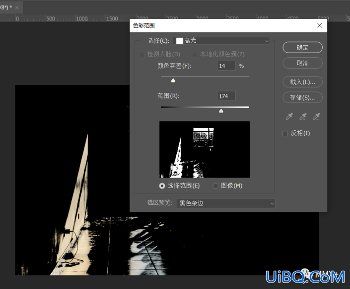Screen dimensions: 350x289
Task: Select the eyedropper tool in Color Range dialog
Action: [289, 116]
